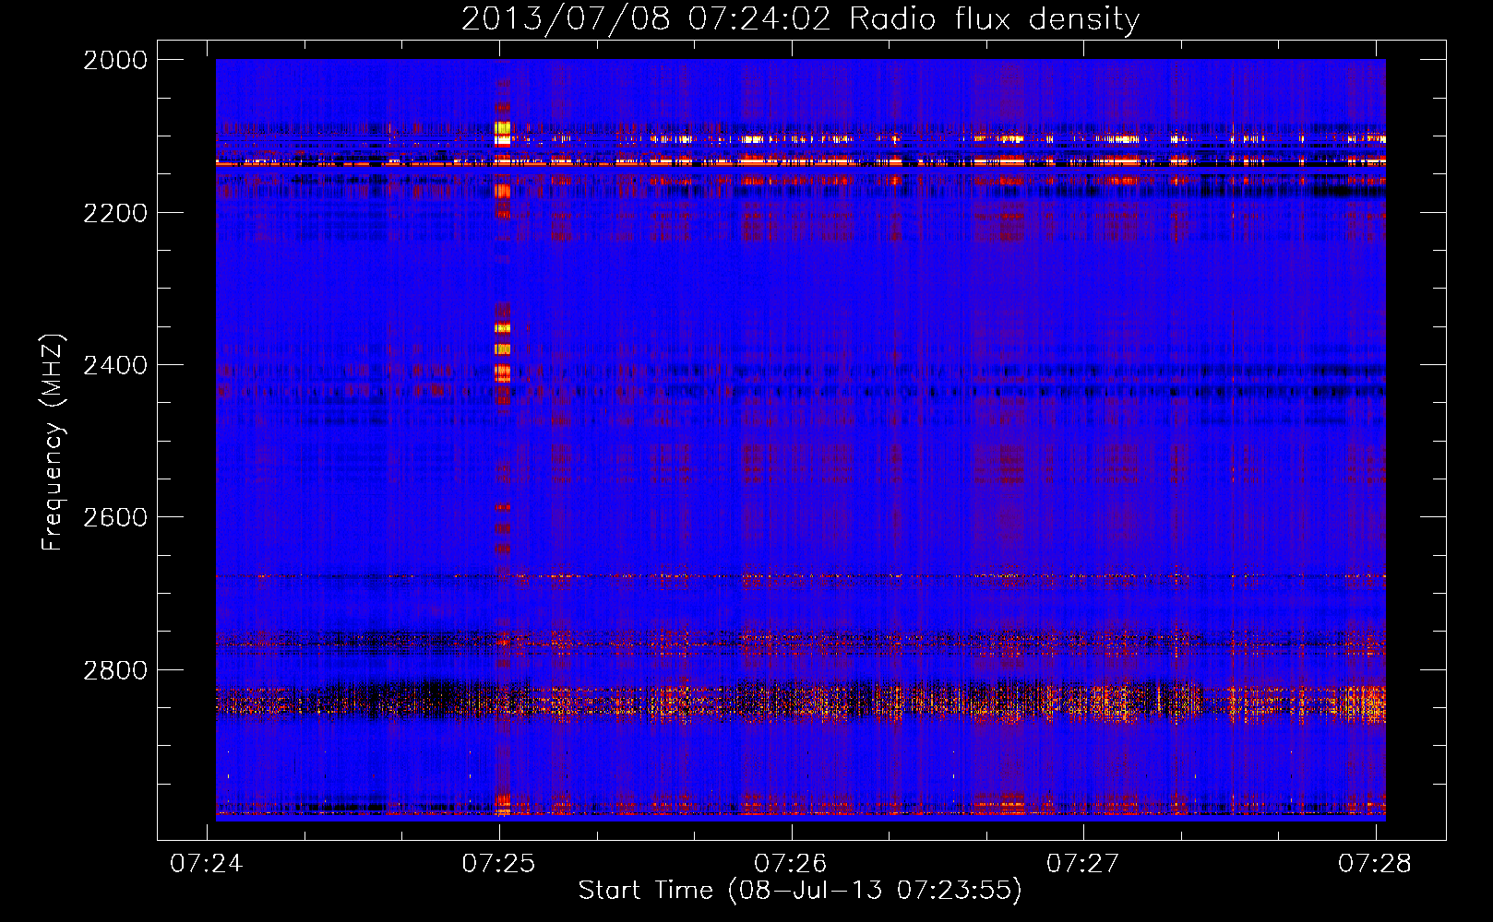Click the 07:26 time tick label
Image resolution: width=1493 pixels, height=922 pixels.
pos(791,863)
